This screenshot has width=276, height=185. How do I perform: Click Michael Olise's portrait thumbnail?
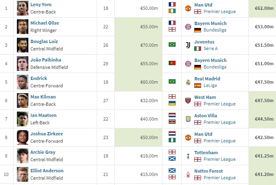click(x=23, y=27)
